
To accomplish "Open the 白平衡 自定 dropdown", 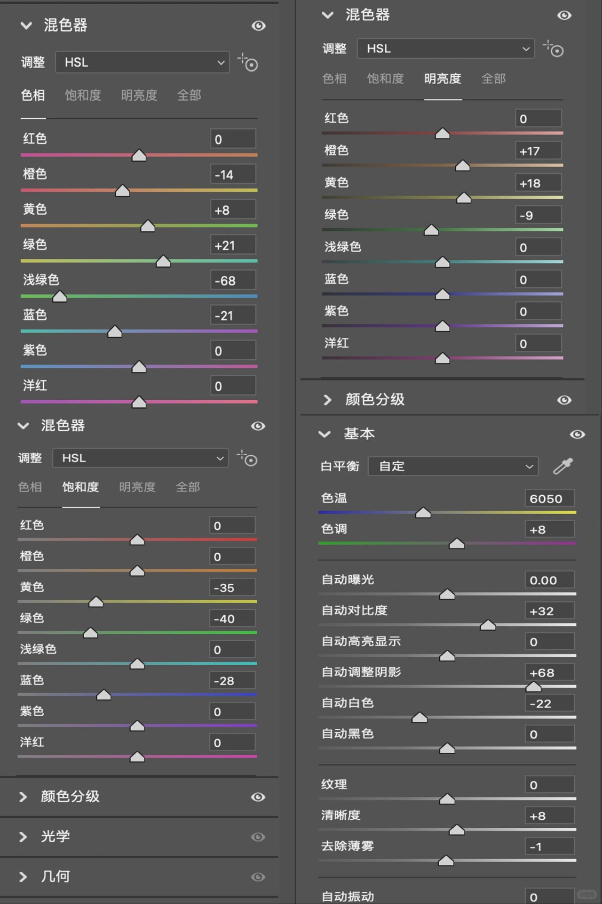I will 453,467.
